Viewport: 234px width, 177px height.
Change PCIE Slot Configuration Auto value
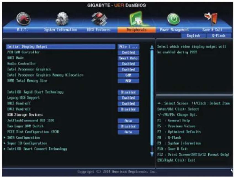point(128,132)
